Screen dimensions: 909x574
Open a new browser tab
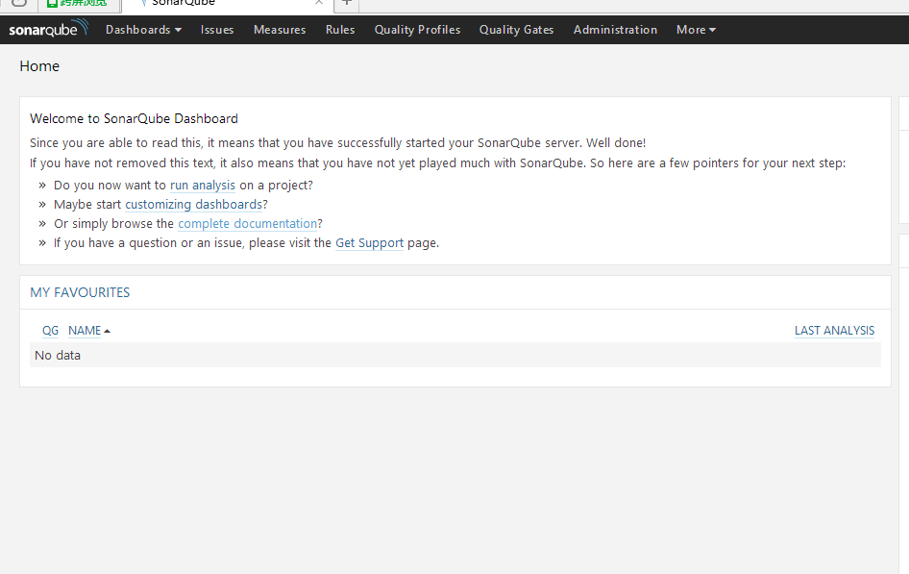[x=347, y=3]
